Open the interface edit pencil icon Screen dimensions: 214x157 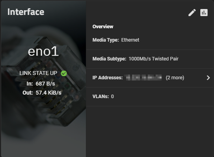coord(192,13)
